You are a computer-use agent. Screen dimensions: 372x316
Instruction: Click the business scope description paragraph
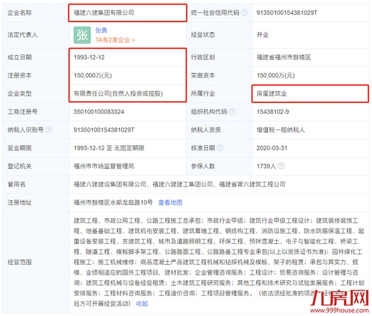click(x=219, y=262)
